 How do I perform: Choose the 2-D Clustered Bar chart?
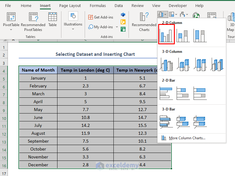[x=166, y=93]
